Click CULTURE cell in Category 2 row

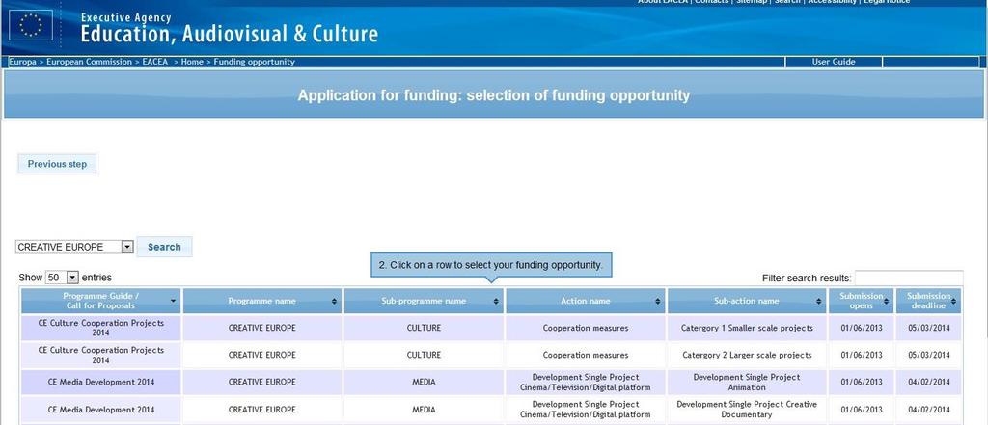(424, 355)
